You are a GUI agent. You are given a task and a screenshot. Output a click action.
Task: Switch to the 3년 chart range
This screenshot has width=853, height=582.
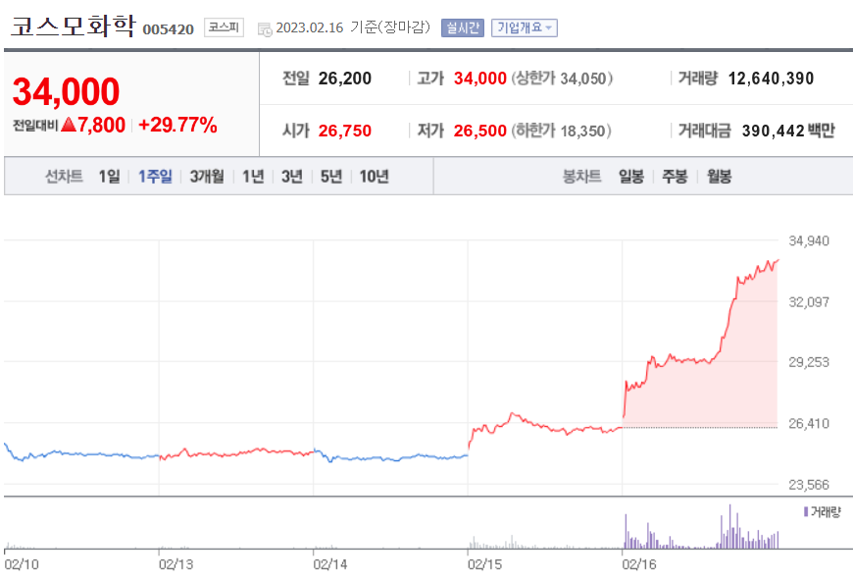point(292,177)
